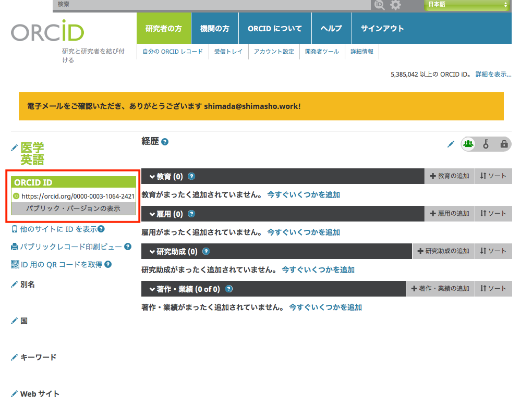This screenshot has width=520, height=418.
Task: Click help icon after QR コードを取得
Action: click(x=108, y=264)
